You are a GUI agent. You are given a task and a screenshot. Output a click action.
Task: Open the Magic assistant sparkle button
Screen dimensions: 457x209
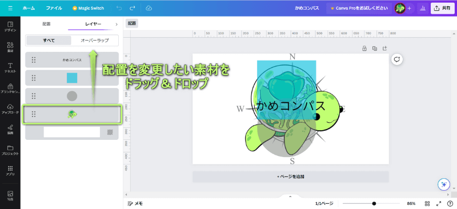pos(444,184)
